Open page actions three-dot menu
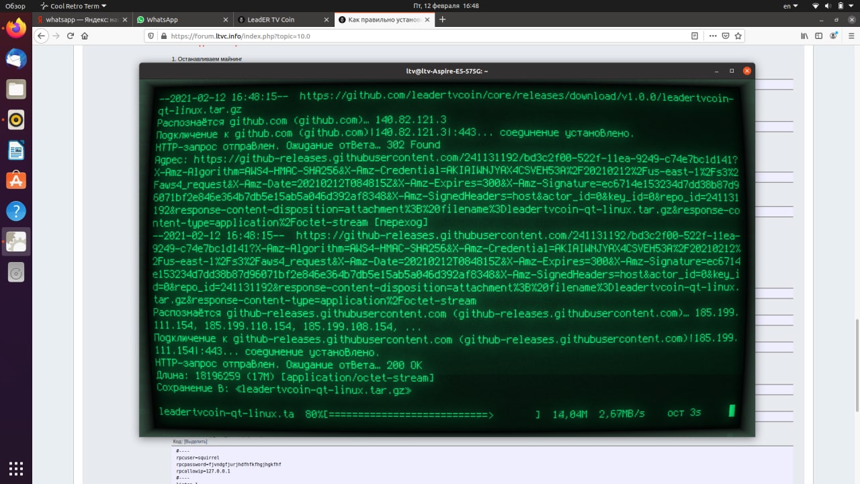Screen dimensions: 860x484 712,36
